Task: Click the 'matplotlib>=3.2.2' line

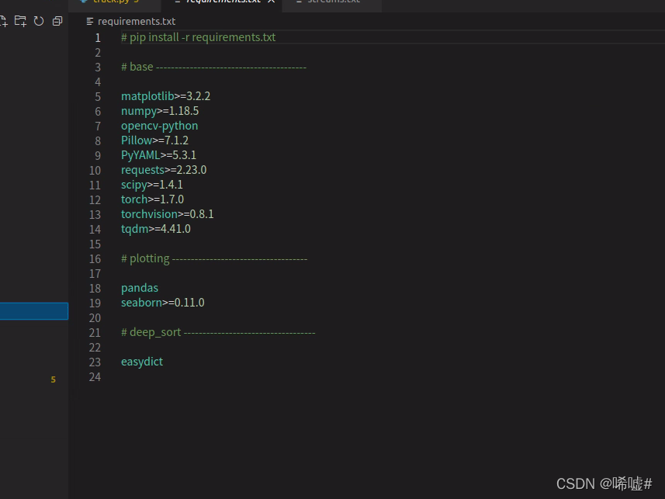Action: pos(165,96)
